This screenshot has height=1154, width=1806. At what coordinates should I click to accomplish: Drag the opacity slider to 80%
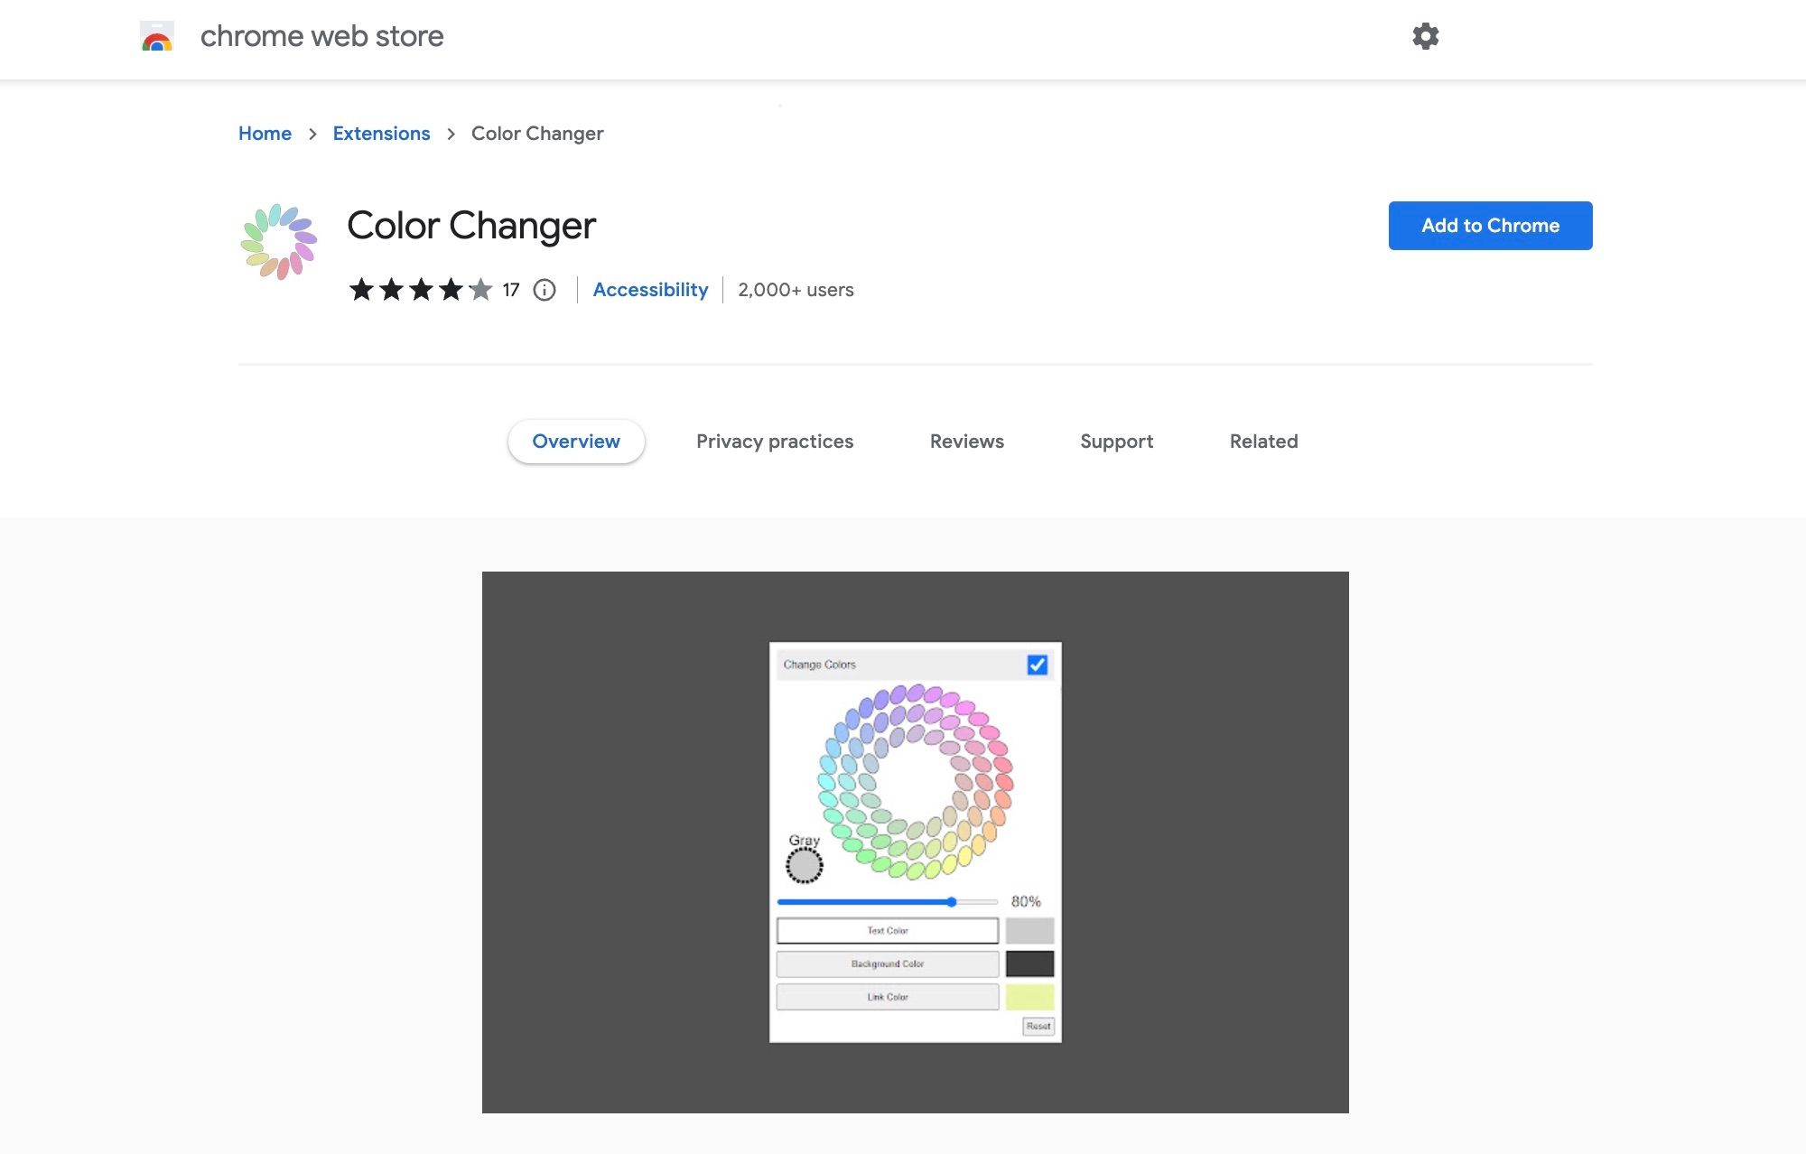[953, 901]
